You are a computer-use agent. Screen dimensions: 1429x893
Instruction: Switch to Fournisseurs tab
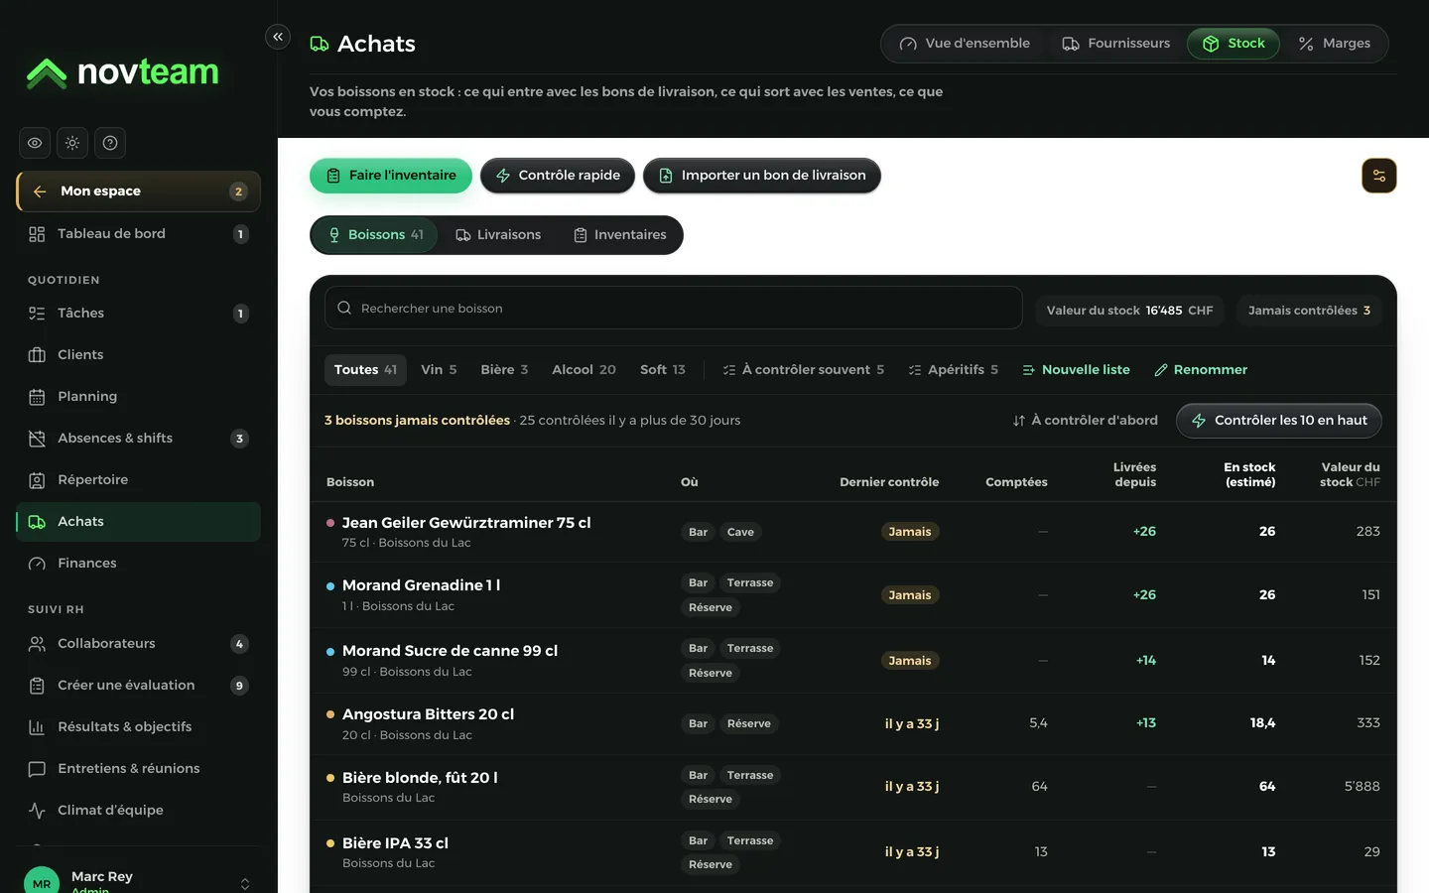pos(1116,44)
